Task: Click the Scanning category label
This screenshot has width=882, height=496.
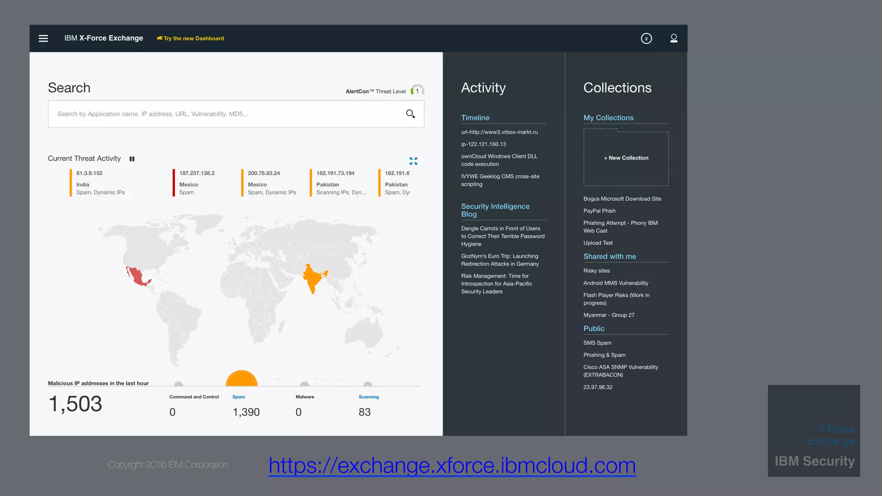Action: (369, 397)
